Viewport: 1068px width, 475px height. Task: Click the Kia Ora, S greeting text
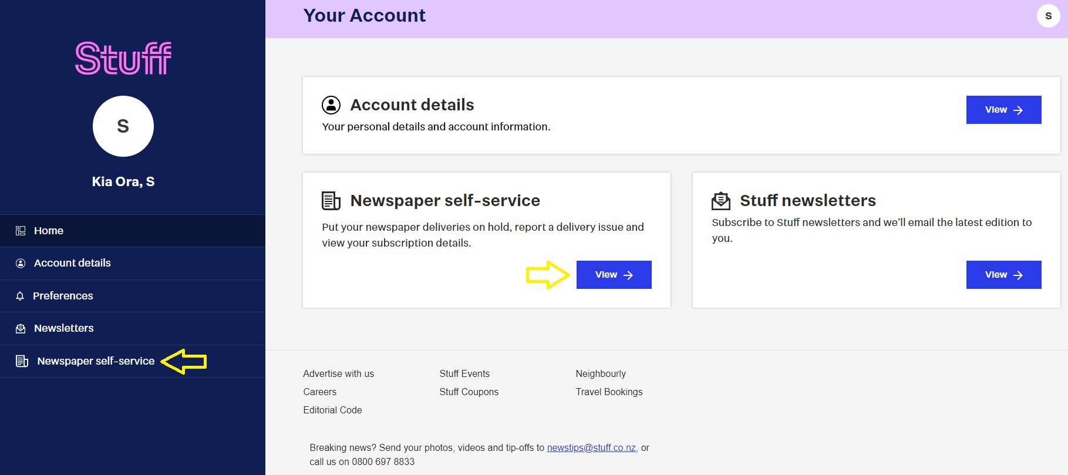pyautogui.click(x=123, y=181)
